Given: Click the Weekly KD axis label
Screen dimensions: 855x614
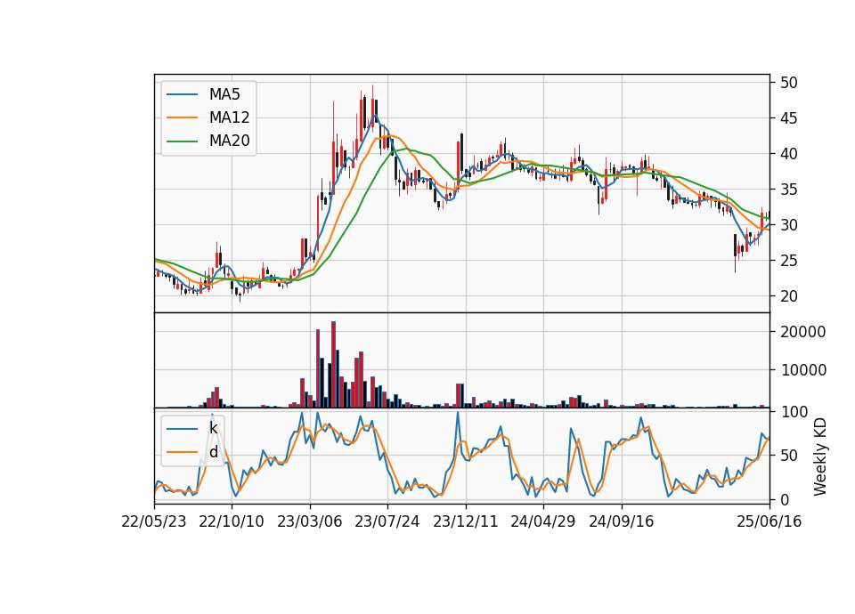Looking at the screenshot, I should pyautogui.click(x=820, y=457).
